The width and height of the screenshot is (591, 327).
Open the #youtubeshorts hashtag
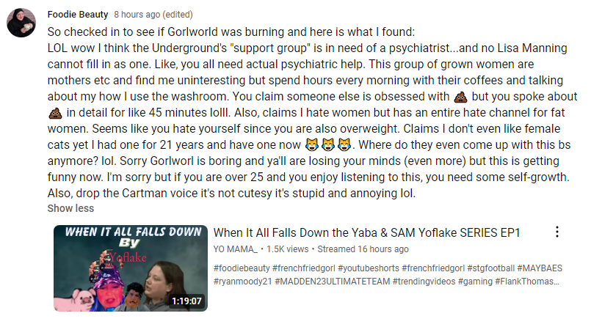coord(369,268)
